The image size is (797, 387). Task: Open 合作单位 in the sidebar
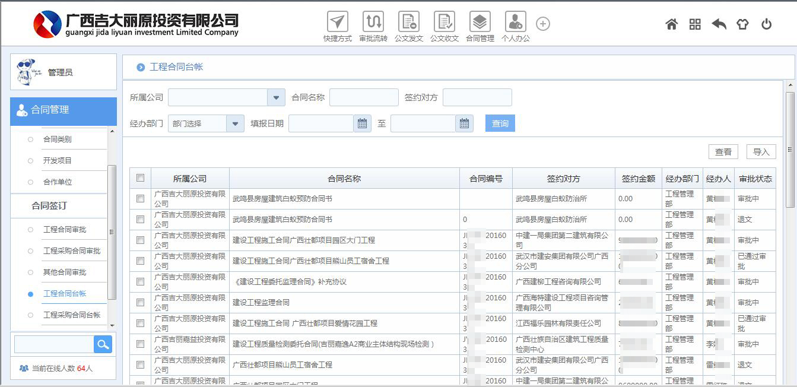58,182
